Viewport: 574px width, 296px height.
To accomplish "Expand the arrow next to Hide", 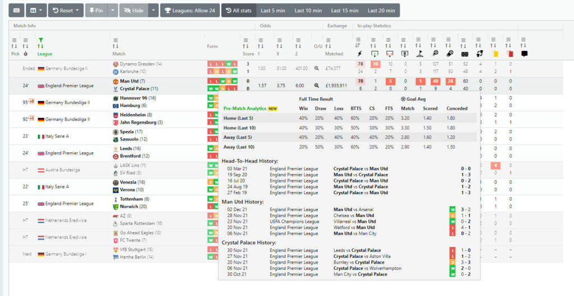I will (154, 11).
